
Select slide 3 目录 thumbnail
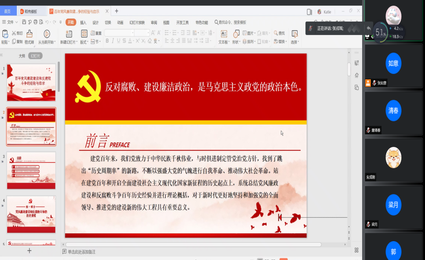pyautogui.click(x=31, y=170)
